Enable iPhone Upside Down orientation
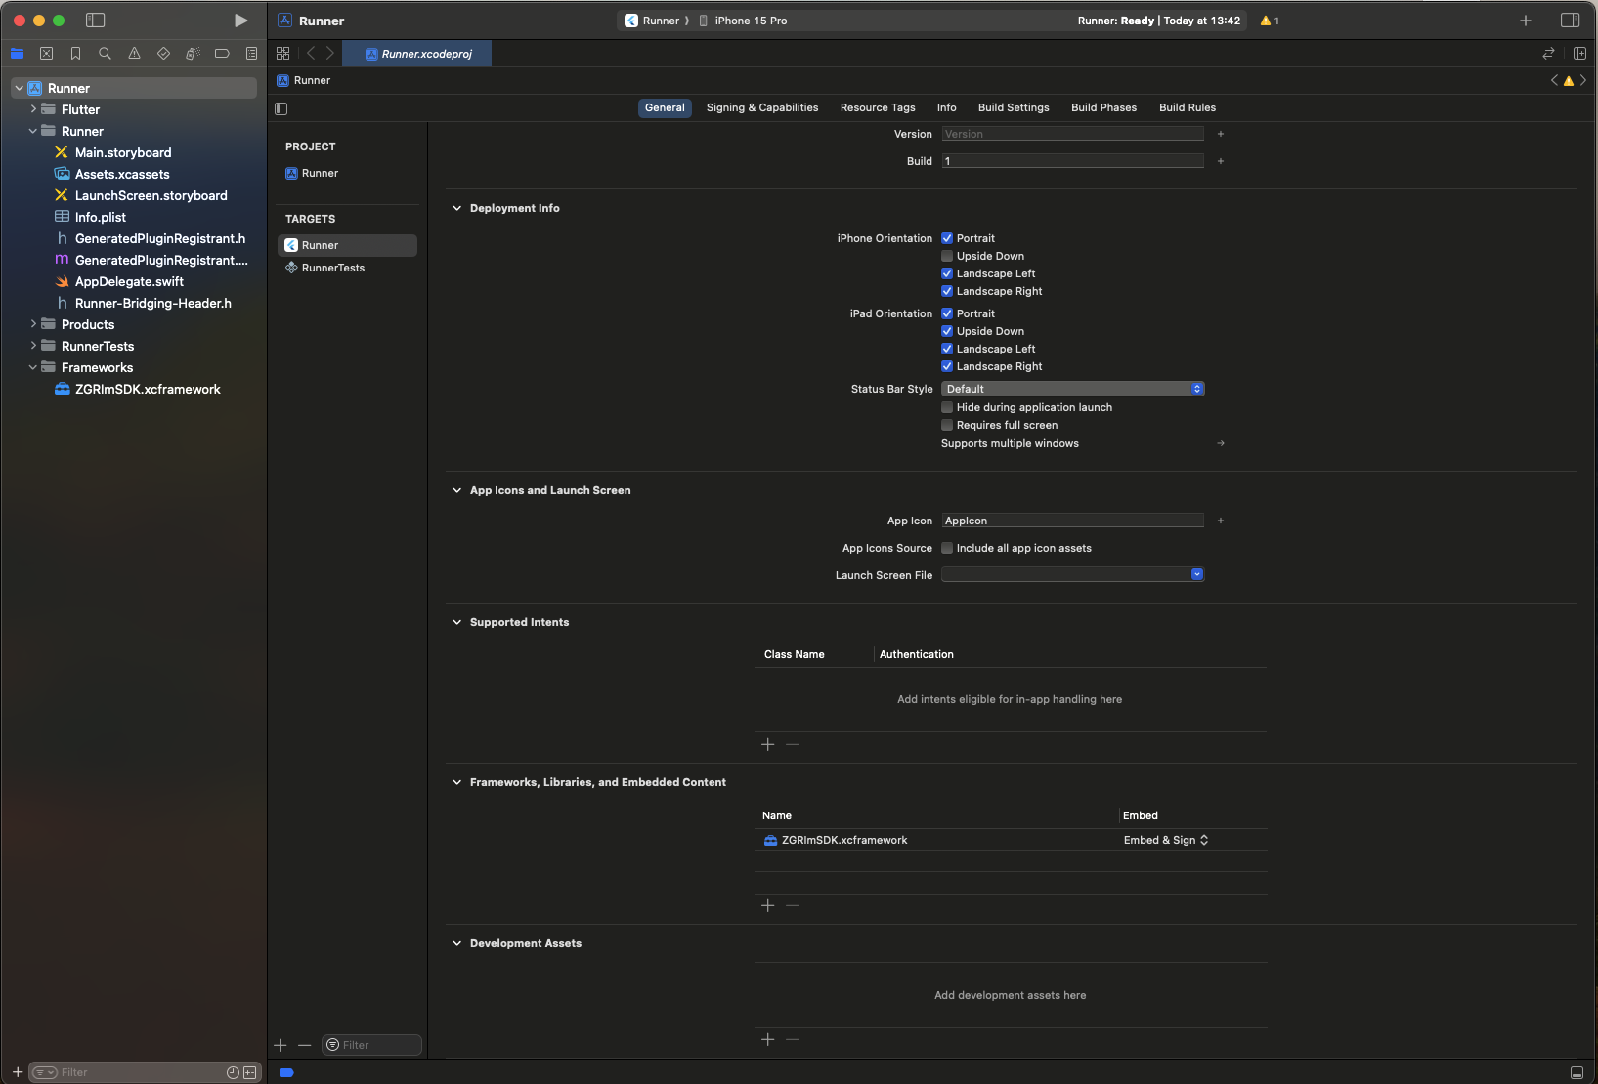Screen dimensions: 1598x1084 947,256
